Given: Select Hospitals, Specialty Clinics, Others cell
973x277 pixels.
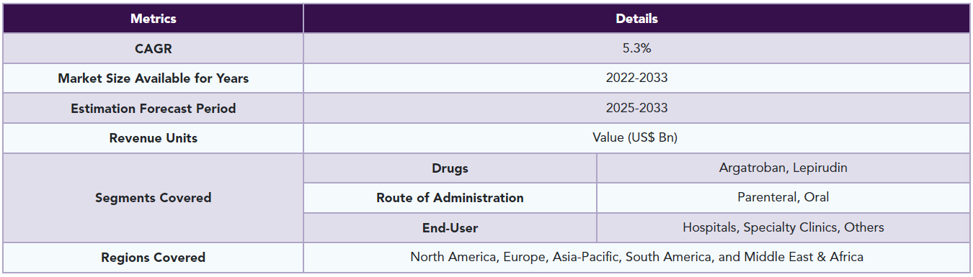Looking at the screenshot, I should point(783,228).
